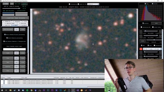Click 'all' next to Flat button
Viewport: 164px width, 92px height.
[x=16, y=58]
